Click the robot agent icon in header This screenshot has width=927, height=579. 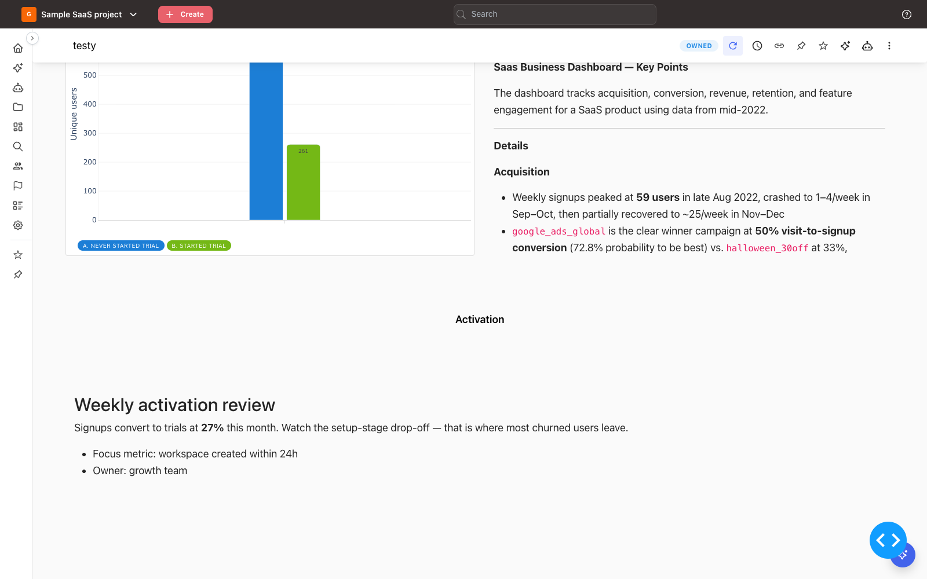867,46
